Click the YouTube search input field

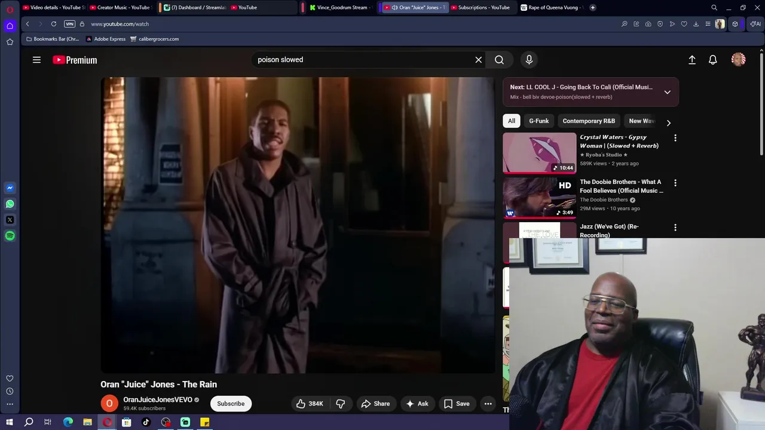[x=362, y=60]
